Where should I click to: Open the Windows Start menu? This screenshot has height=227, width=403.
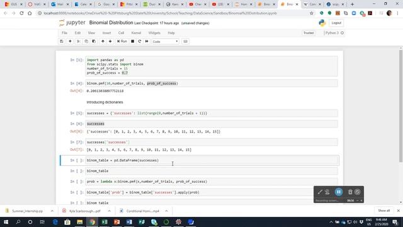point(6,222)
